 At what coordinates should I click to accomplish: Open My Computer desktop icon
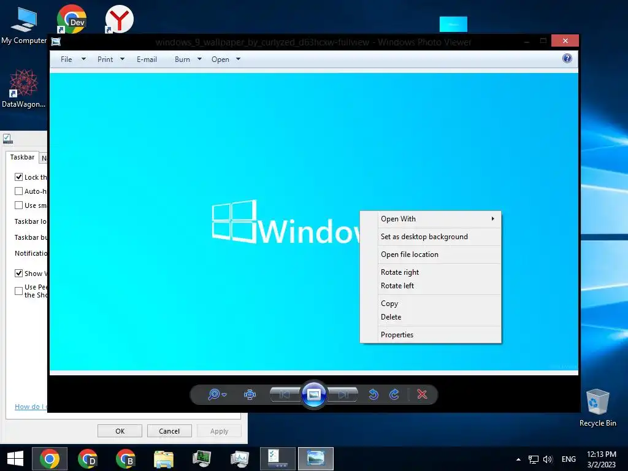pos(24,25)
